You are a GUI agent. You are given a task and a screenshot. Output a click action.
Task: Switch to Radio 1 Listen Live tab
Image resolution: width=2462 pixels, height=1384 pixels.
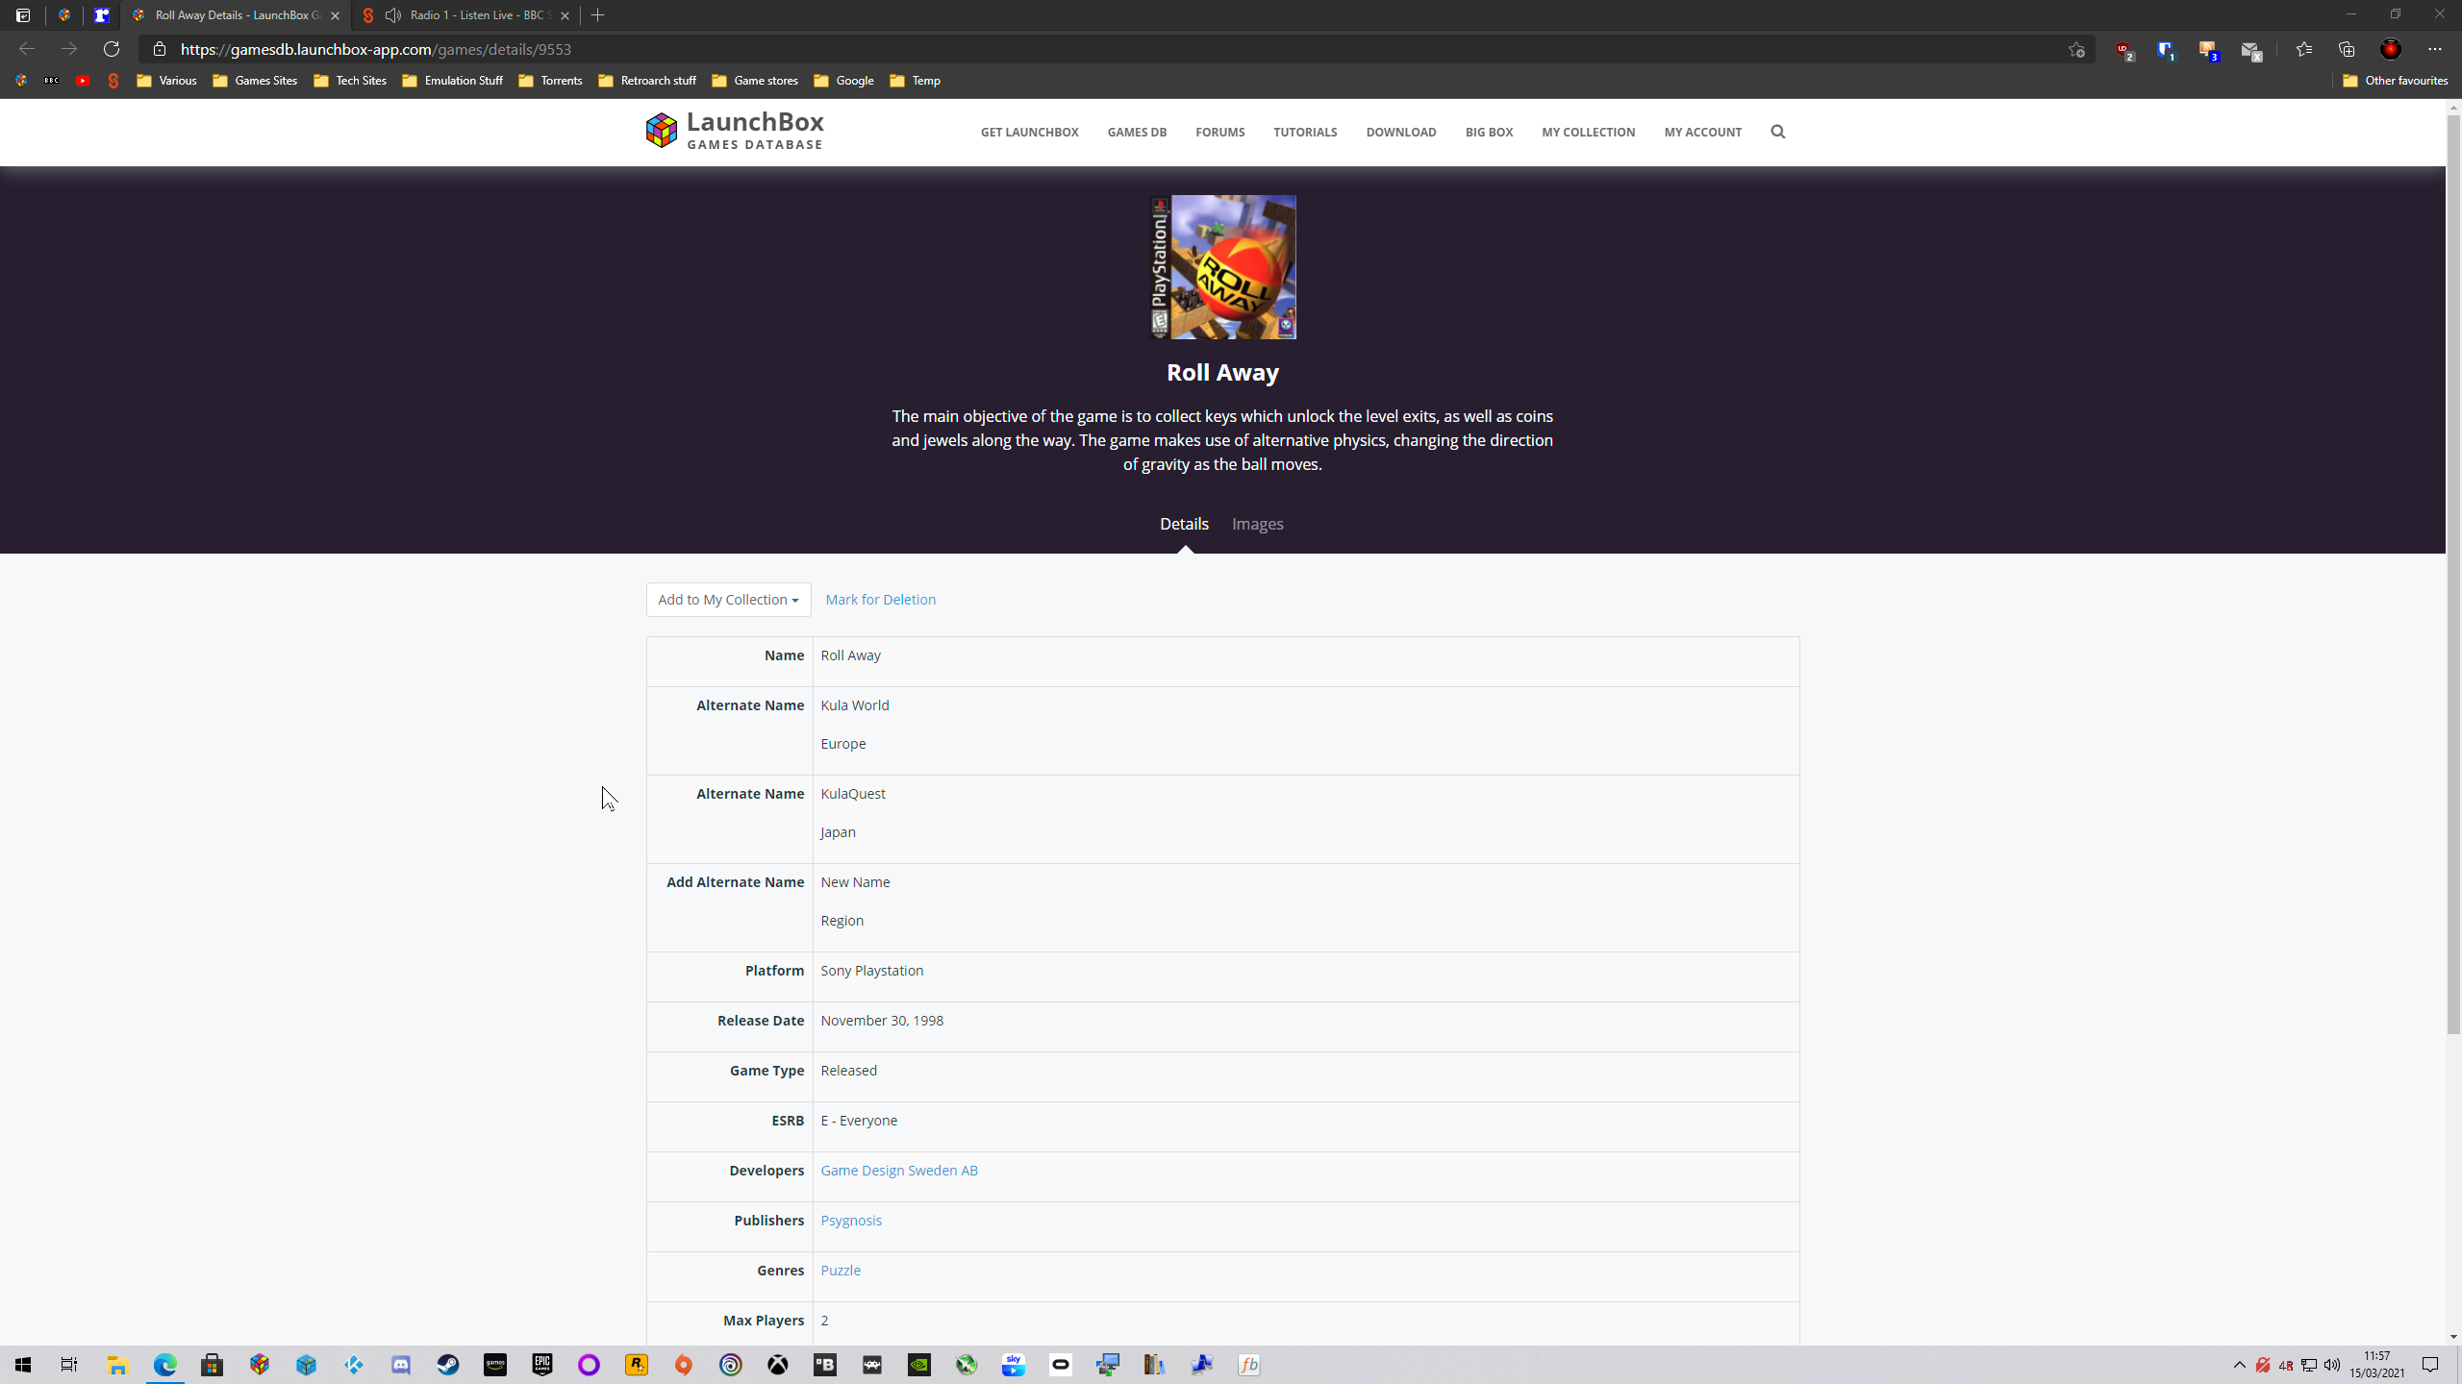tap(466, 15)
